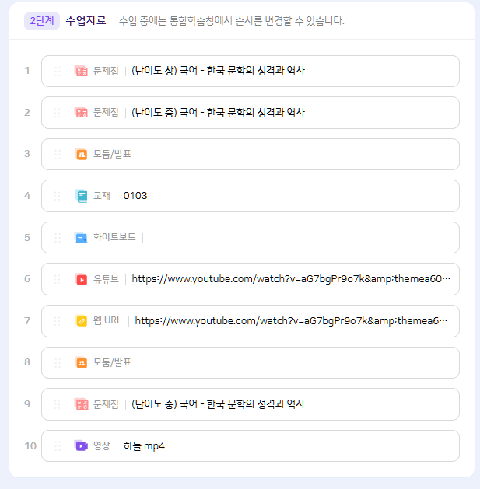This screenshot has width=480, height=489.
Task: Click the 모둠/발표 icon in row 3
Action: (x=82, y=154)
